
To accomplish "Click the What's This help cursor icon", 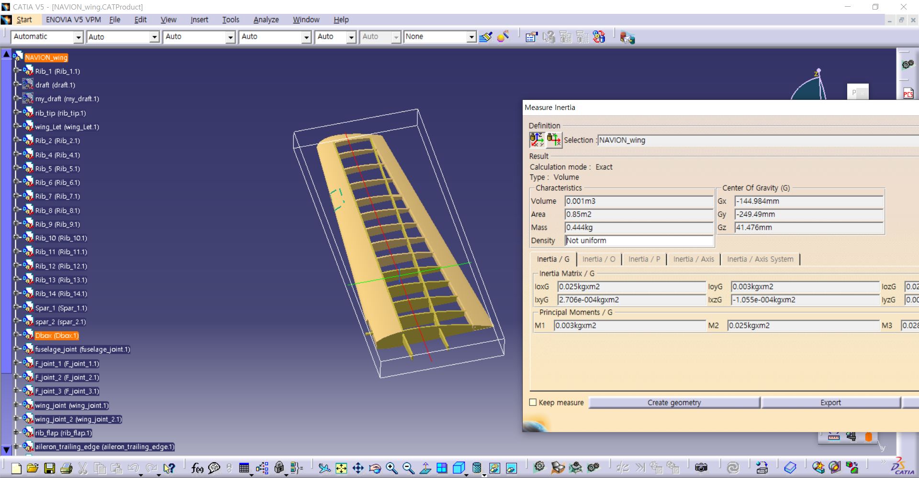I will [x=169, y=468].
